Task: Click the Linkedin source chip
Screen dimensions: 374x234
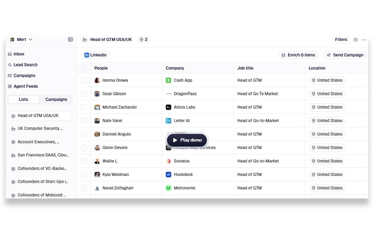Action: pyautogui.click(x=95, y=55)
